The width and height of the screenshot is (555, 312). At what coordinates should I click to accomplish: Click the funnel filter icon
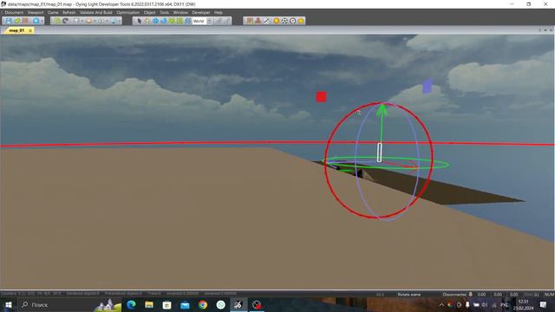(75, 21)
